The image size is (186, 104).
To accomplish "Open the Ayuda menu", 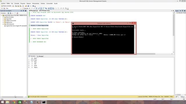I will coord(56,3).
